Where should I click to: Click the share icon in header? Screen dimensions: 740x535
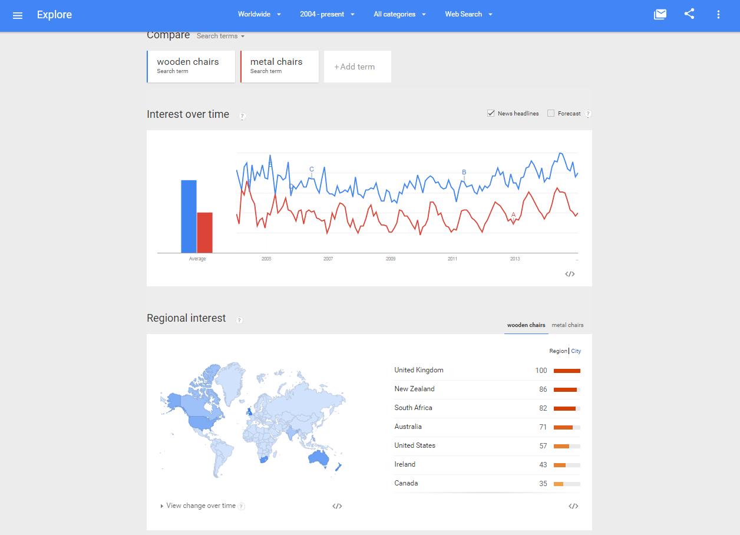(689, 14)
